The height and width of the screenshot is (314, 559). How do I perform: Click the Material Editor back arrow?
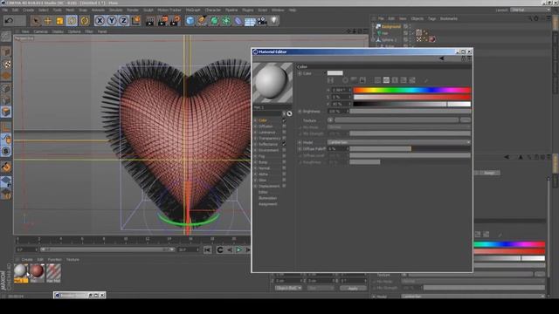[x=442, y=58]
